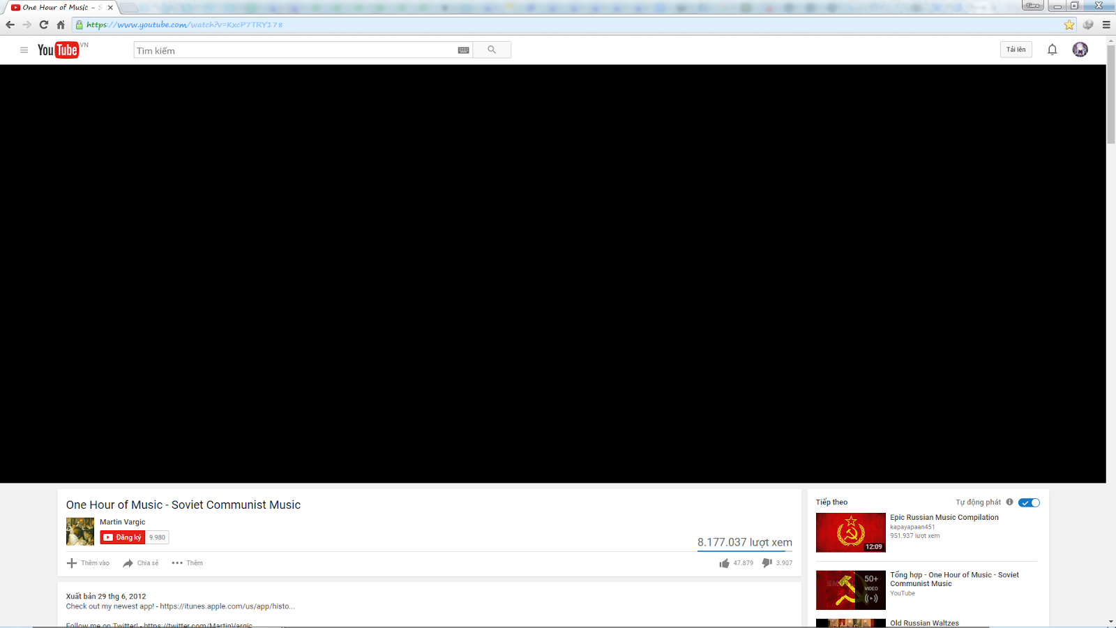Go to YouTube home via logo

(x=59, y=50)
